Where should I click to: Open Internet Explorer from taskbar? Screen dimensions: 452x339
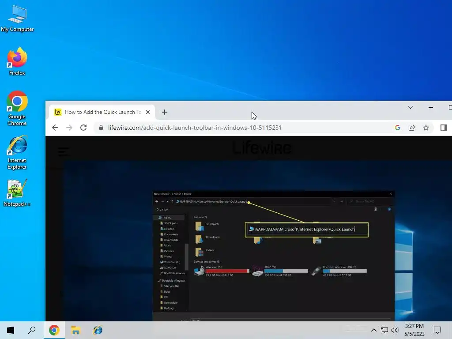(98, 330)
